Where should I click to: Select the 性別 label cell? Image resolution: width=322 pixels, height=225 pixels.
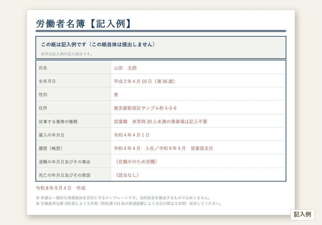point(74,94)
